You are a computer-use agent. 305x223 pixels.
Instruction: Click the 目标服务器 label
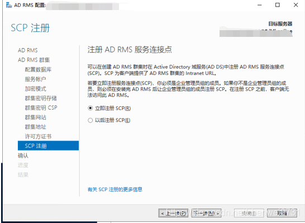[280, 23]
